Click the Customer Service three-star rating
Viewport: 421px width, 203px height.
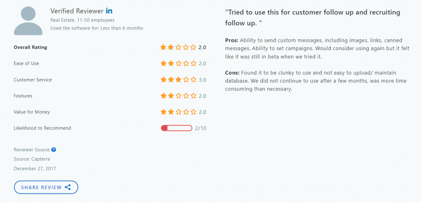[x=178, y=80]
